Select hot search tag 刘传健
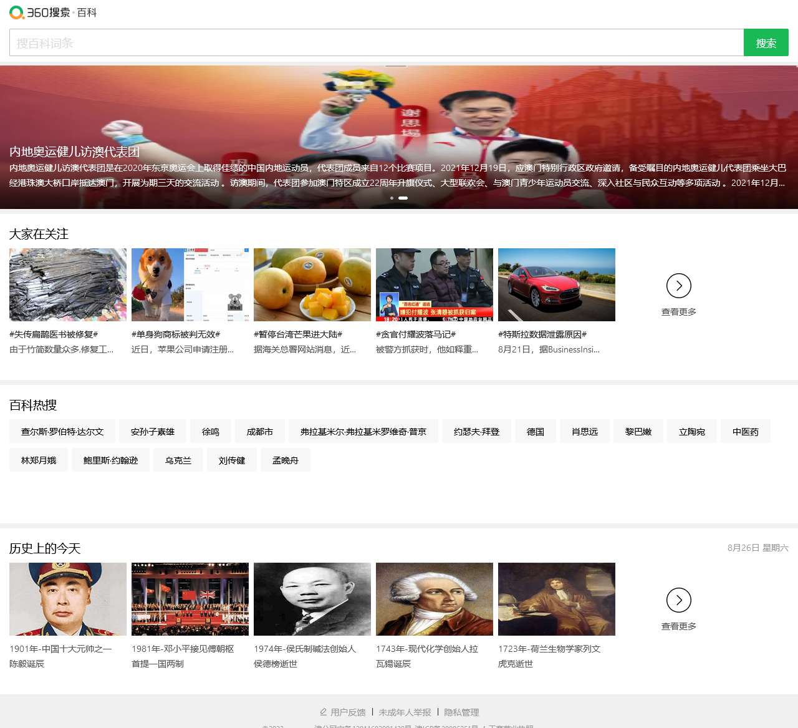 (x=232, y=460)
